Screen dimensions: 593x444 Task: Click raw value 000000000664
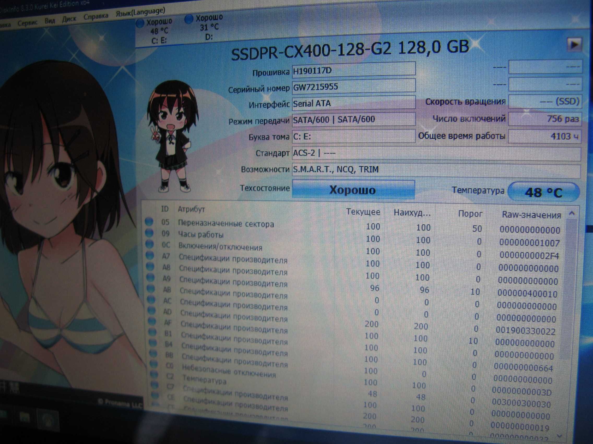click(x=523, y=368)
